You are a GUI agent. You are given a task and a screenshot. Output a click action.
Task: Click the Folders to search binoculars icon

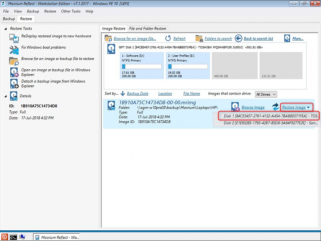(199, 38)
